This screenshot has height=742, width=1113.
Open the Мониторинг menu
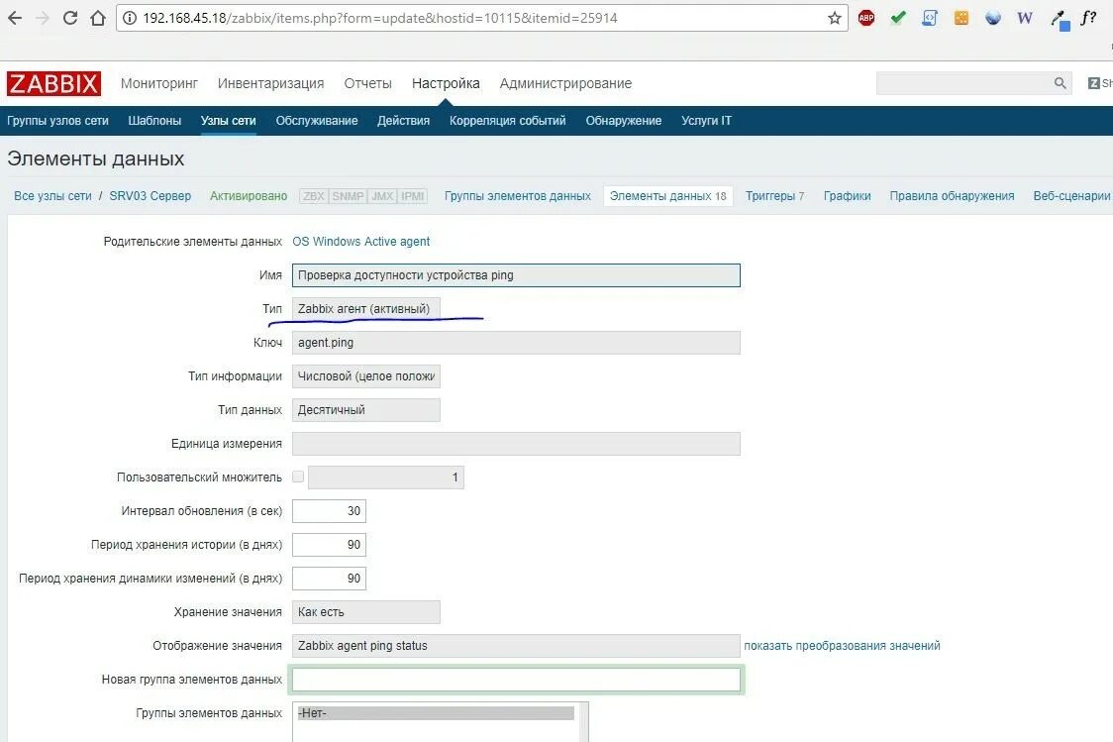click(x=159, y=83)
